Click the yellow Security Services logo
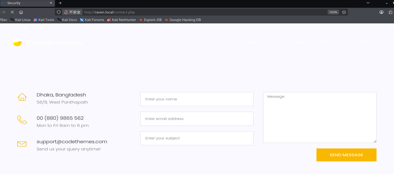This screenshot has height=174, width=394. 17,42
